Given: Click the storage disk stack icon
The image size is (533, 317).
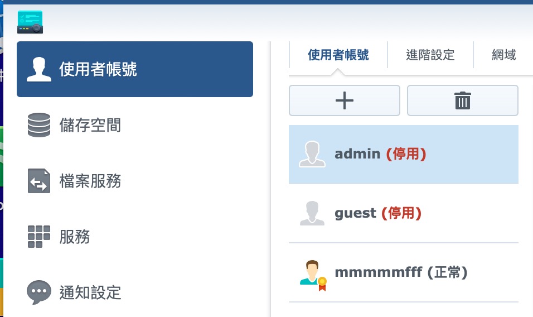Looking at the screenshot, I should [39, 125].
